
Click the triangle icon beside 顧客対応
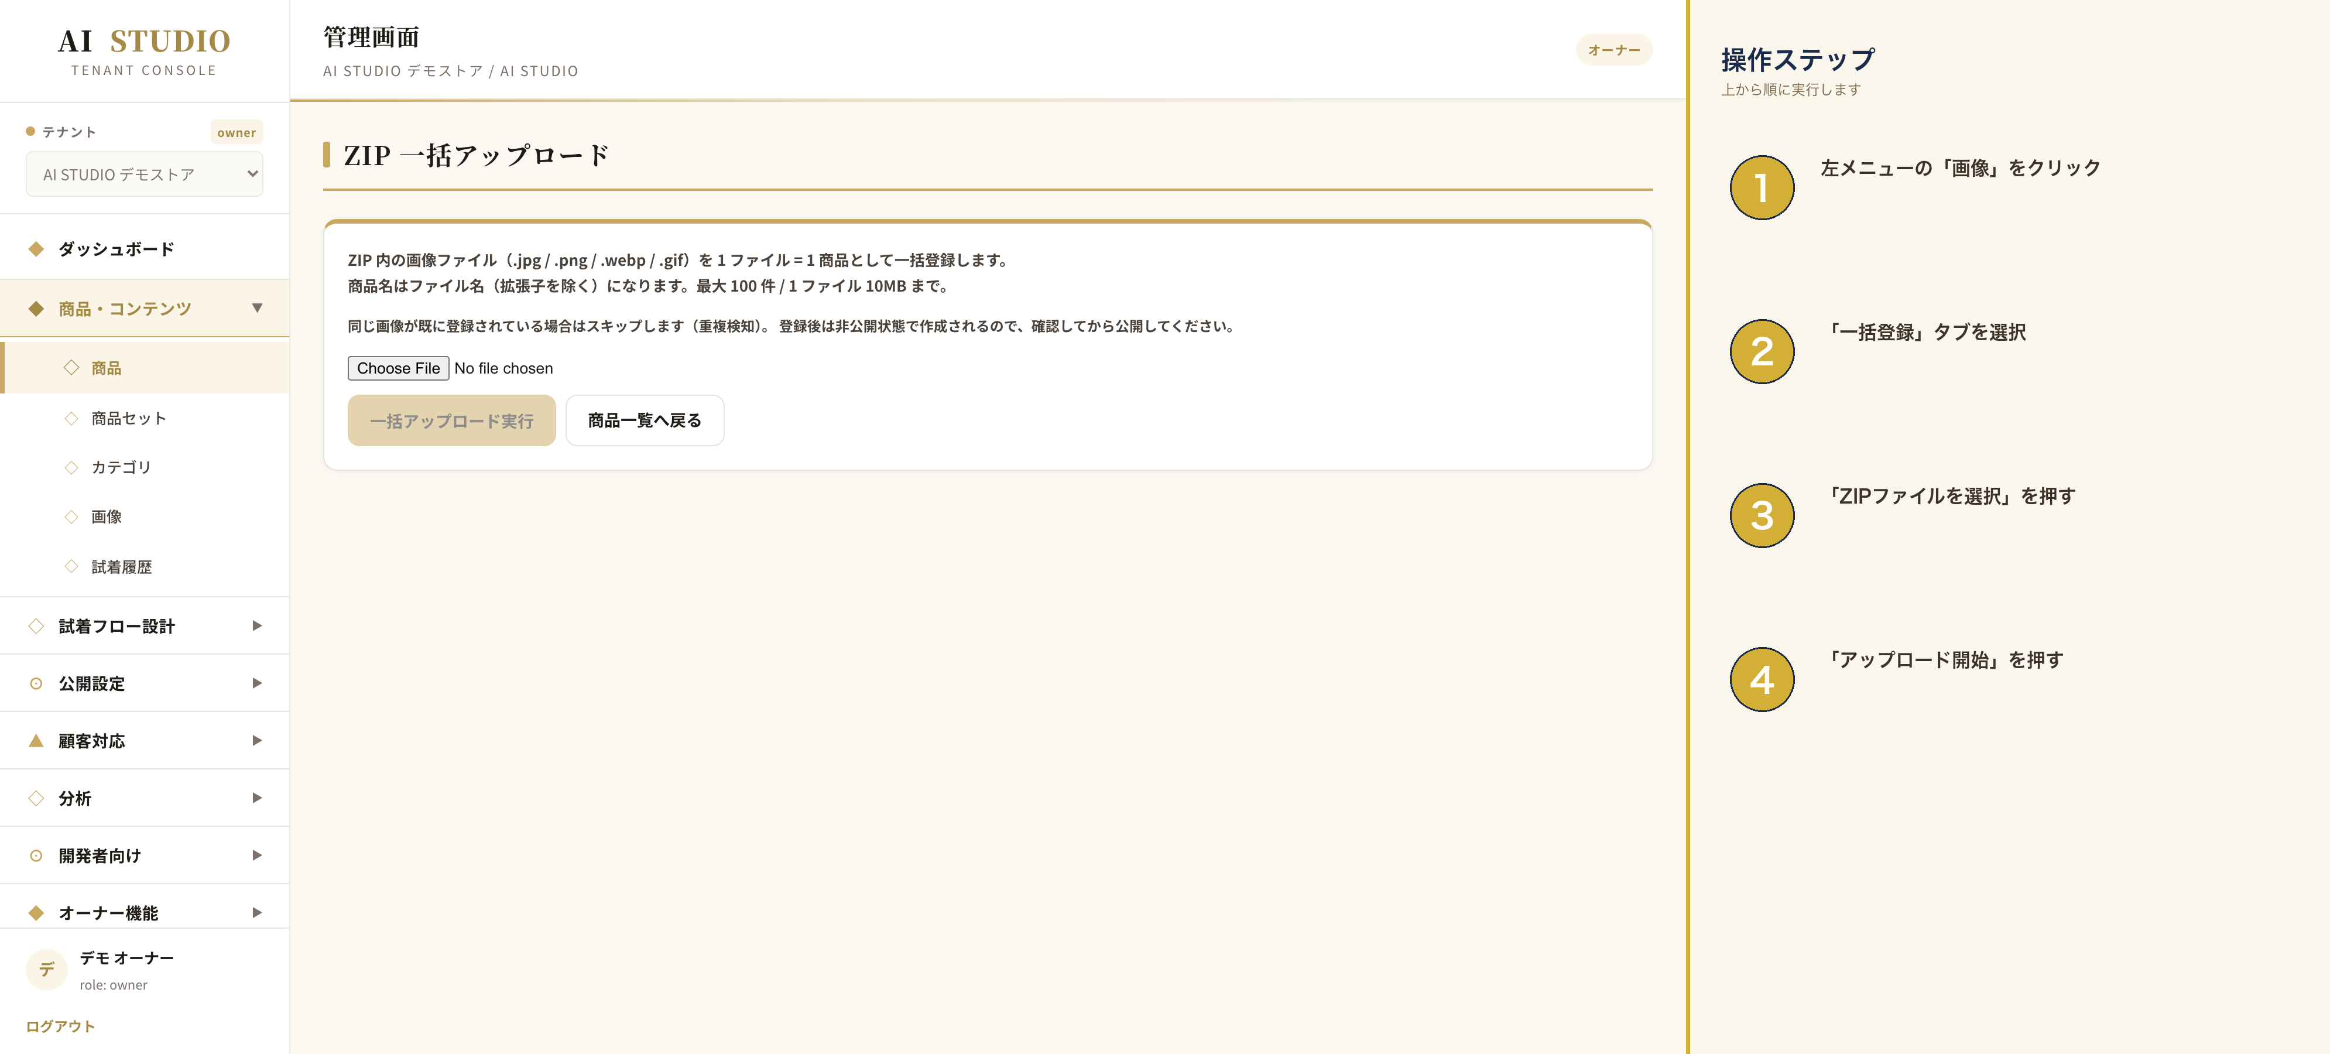36,740
